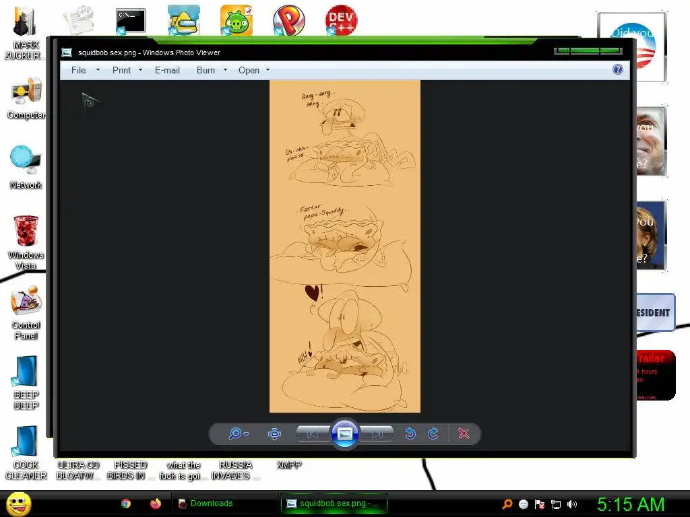The width and height of the screenshot is (690, 517).
Task: Open the zoom level dropdown arrow
Action: pos(247,434)
